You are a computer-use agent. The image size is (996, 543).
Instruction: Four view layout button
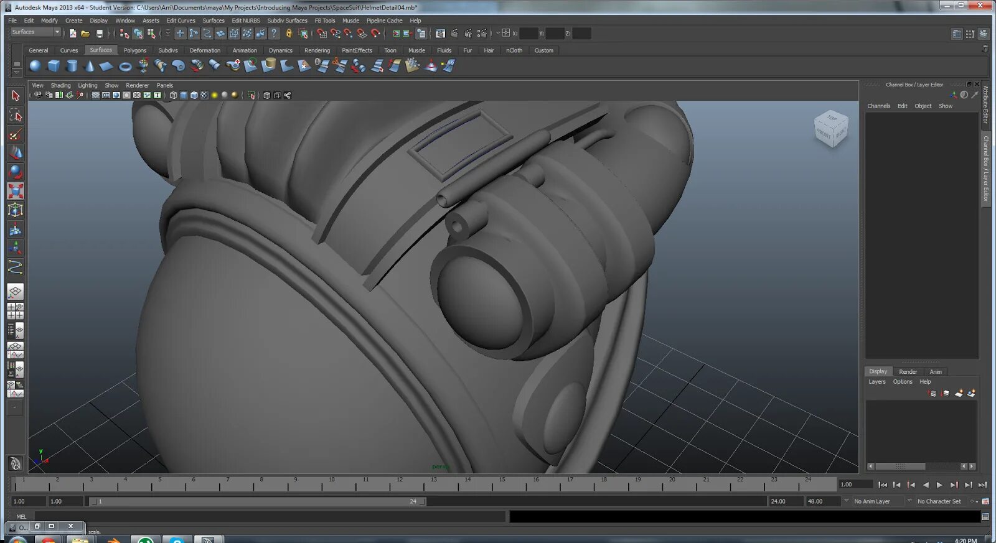point(16,311)
